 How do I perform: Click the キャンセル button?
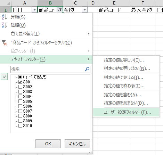click(x=77, y=144)
